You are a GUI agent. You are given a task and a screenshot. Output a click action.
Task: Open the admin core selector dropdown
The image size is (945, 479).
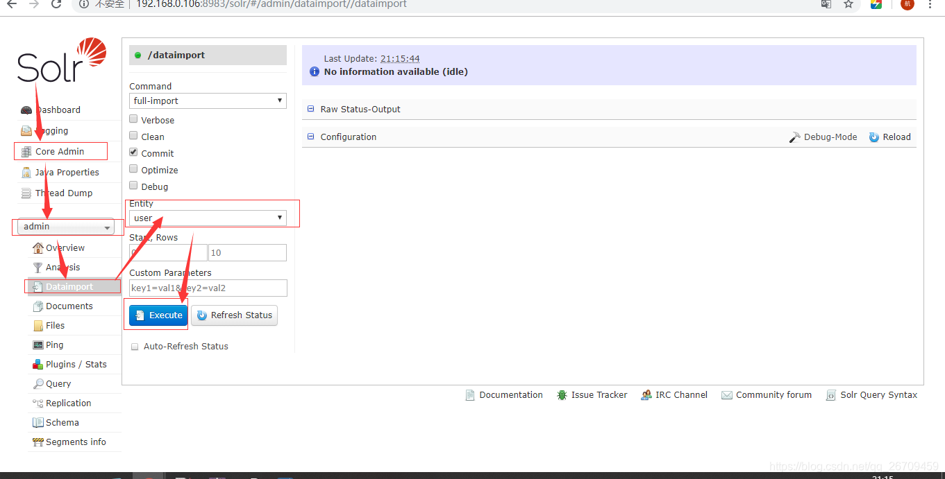[66, 227]
